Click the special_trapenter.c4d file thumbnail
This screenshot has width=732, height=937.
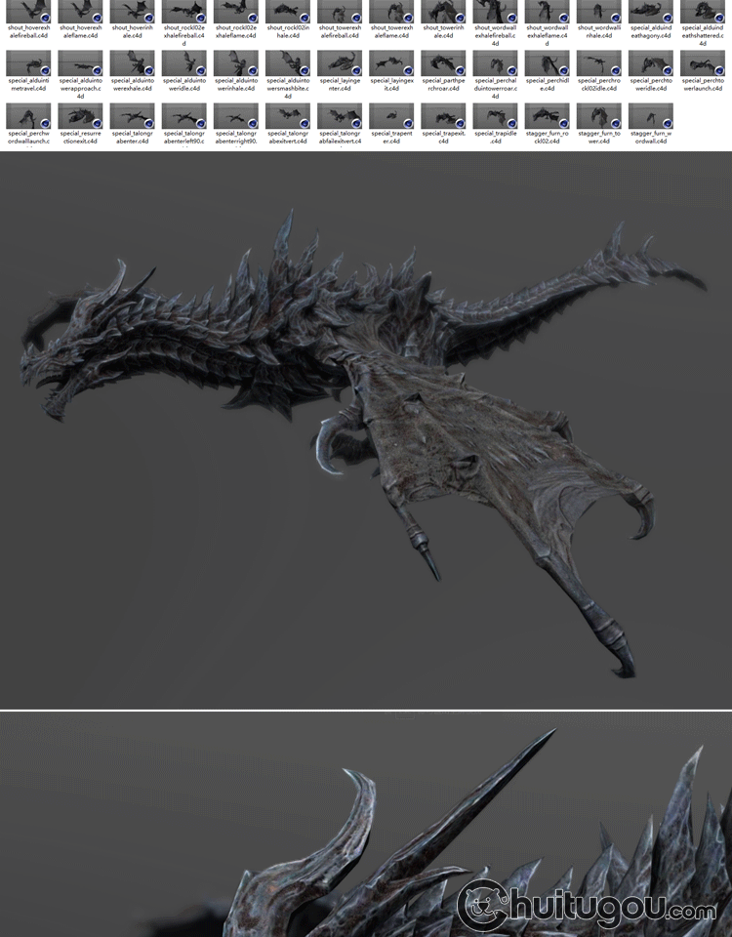click(391, 116)
